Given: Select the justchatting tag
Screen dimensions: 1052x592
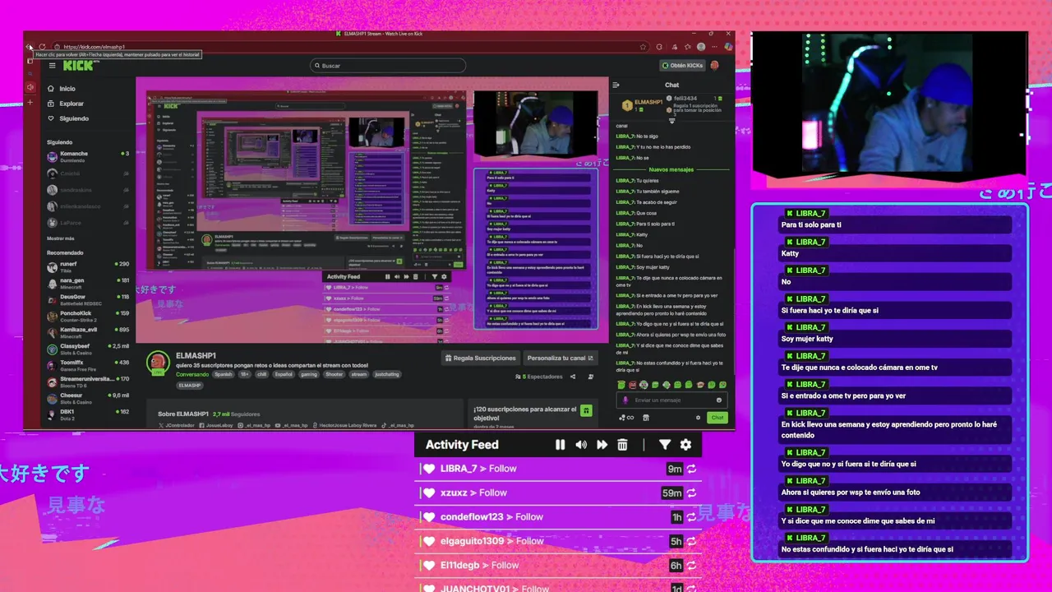Looking at the screenshot, I should pyautogui.click(x=386, y=374).
